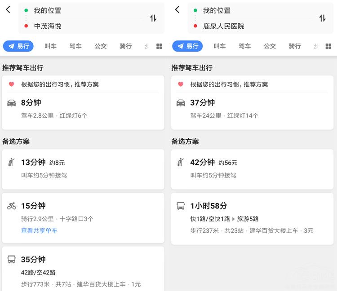Choose the 42分钟 ride-hailing option 约56元
The image size is (337, 292).
tap(252, 168)
